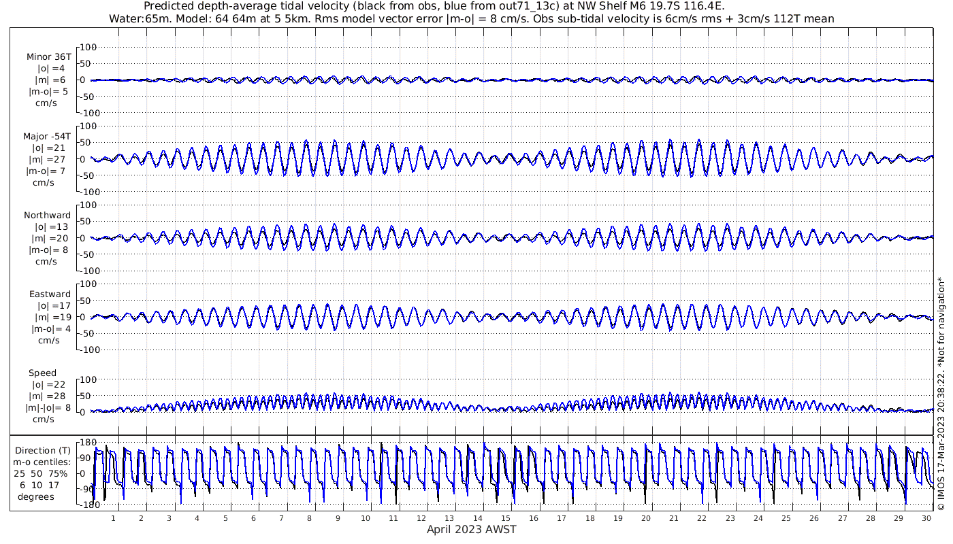Click "|o| =13" in the Northward panel
Image resolution: width=953 pixels, height=544 pixels.
click(x=51, y=226)
